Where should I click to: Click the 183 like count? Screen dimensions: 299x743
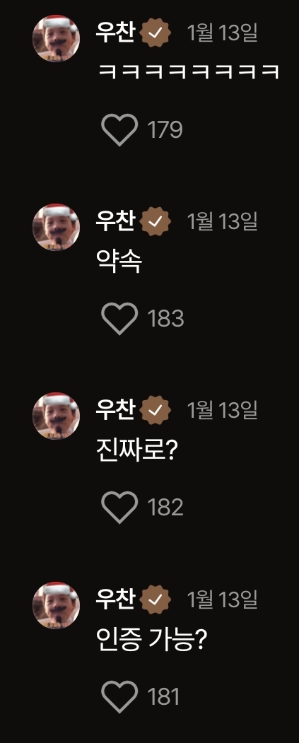(166, 318)
